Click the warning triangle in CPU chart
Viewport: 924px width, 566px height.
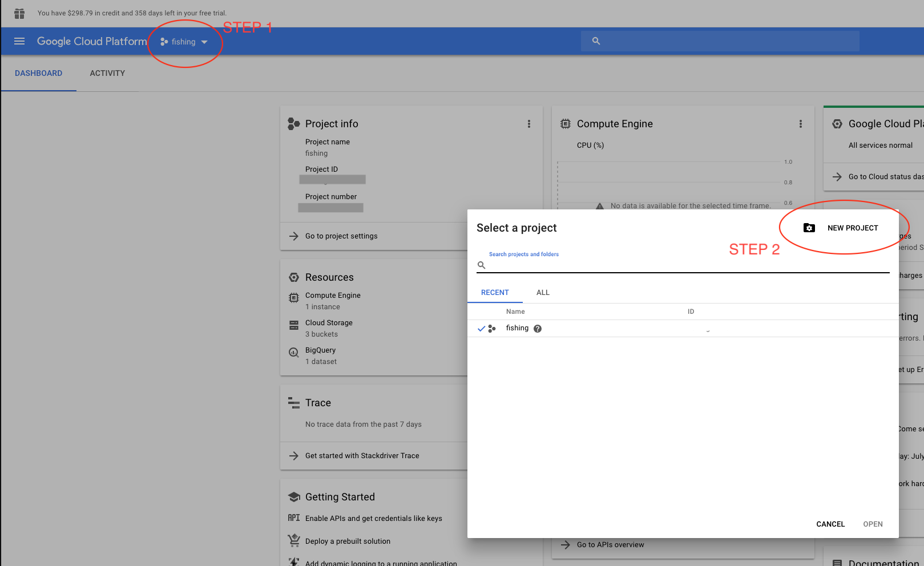tap(600, 206)
